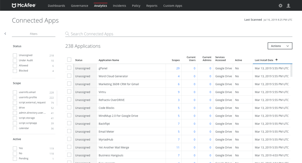Select the Virtru row checkbox
Viewport: 302px width, 163px height.
69,91
